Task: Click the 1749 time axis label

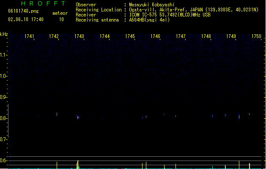Action: [231, 36]
